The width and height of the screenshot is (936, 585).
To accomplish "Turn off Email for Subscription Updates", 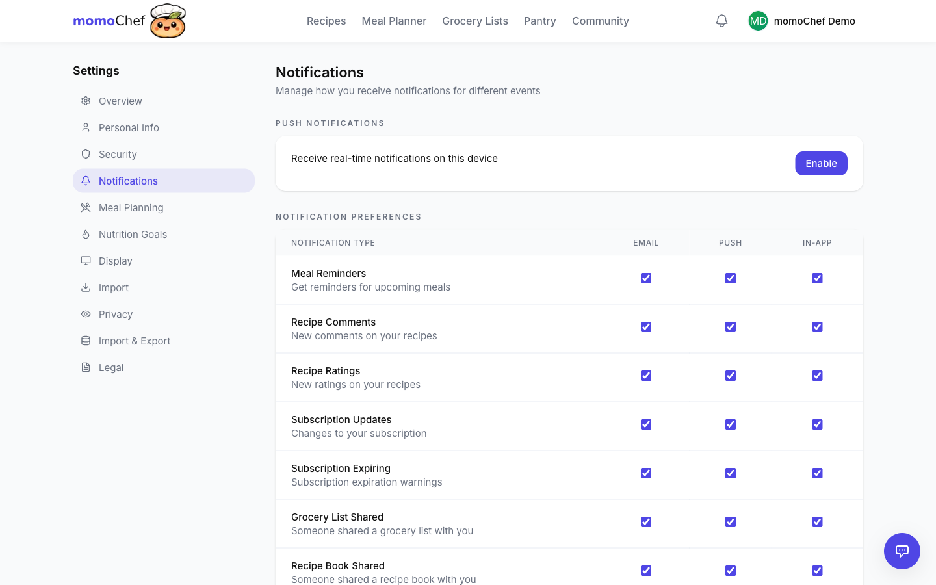I will coord(646,424).
